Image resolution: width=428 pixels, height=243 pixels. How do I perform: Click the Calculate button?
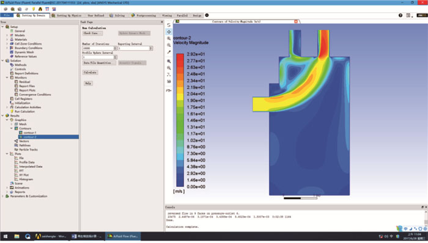point(90,73)
